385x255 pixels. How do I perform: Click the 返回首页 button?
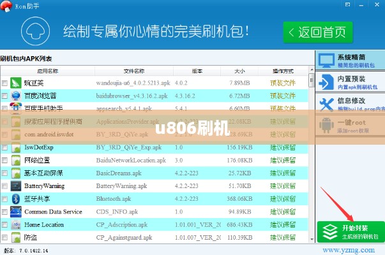coord(318,32)
